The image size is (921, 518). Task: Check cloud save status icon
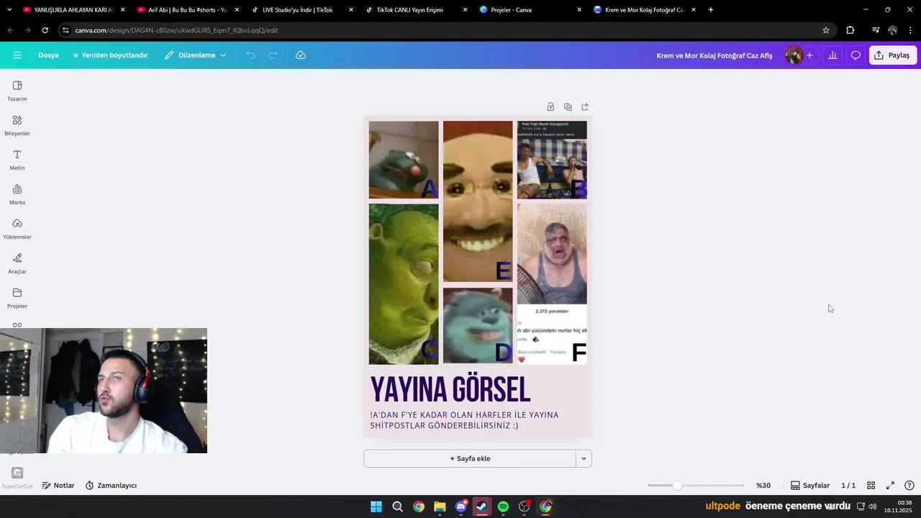pos(301,55)
